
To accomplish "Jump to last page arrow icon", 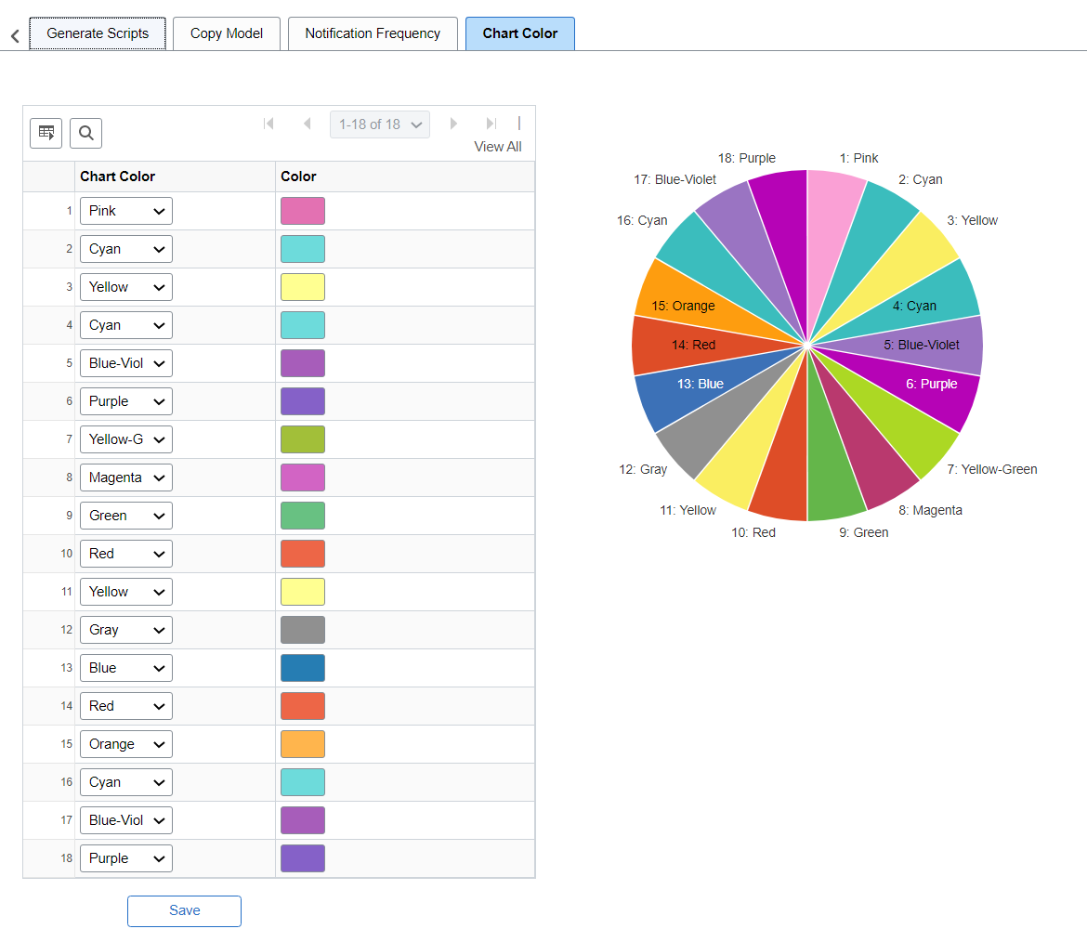I will click(491, 124).
